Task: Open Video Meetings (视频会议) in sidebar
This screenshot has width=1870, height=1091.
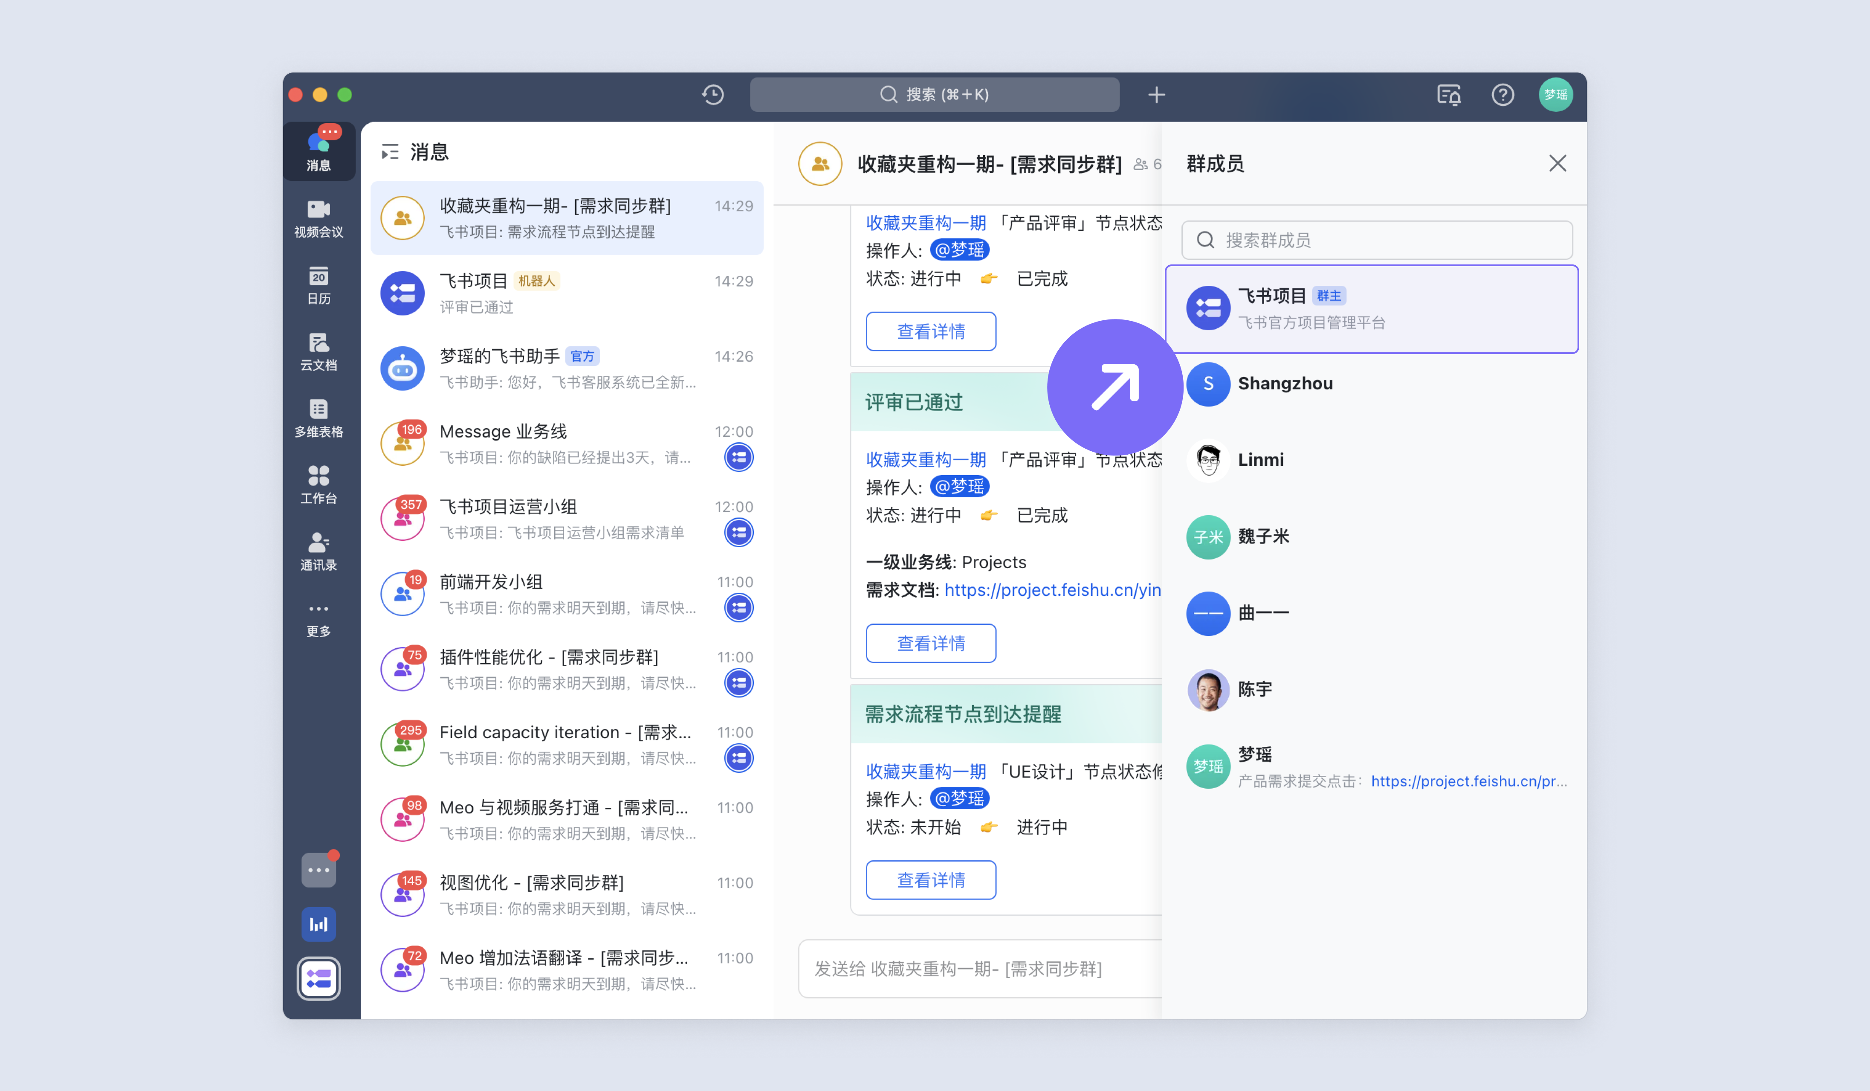Action: click(x=319, y=219)
